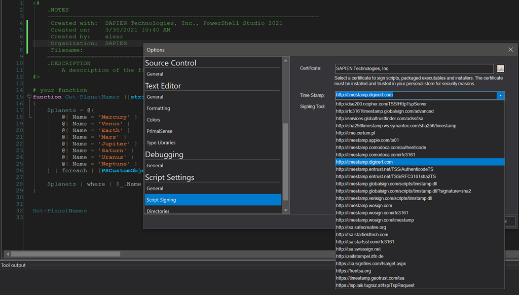Image resolution: width=519 pixels, height=295 pixels.
Task: Click the options list scroll down arrow
Action: coord(286,210)
